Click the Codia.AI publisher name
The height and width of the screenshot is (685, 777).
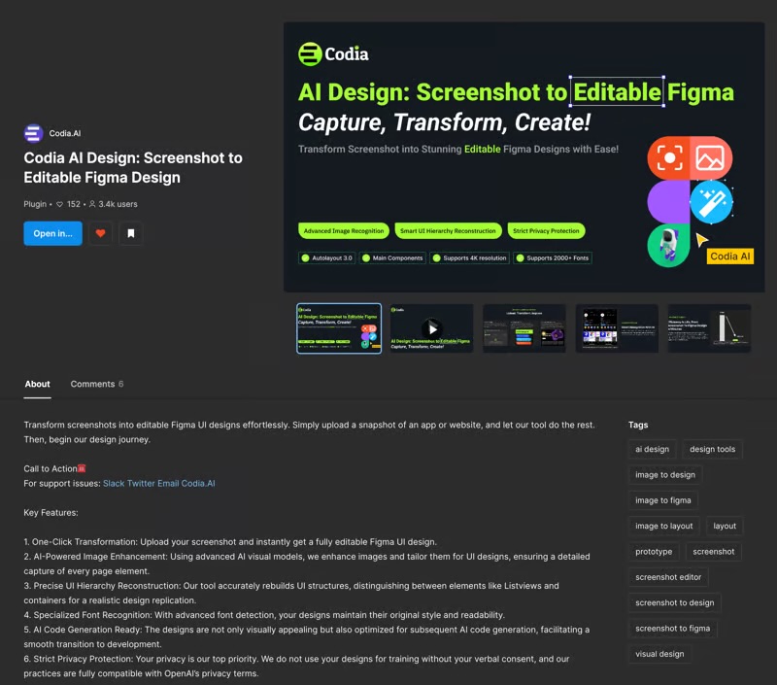click(x=65, y=133)
